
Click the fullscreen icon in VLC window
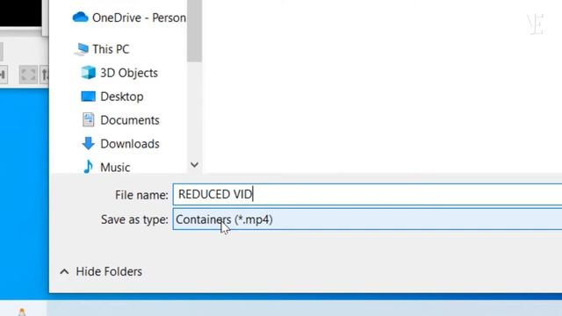click(28, 75)
